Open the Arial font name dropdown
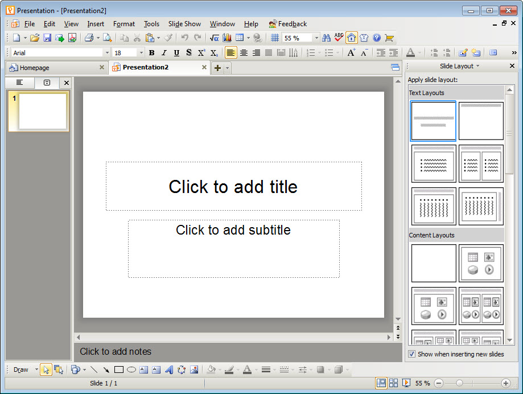The height and width of the screenshot is (394, 523). pos(107,53)
